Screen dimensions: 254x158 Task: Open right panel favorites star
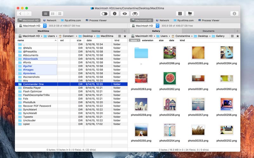coord(237,36)
